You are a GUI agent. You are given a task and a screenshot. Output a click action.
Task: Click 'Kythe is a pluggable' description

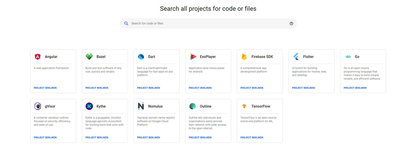click(105, 123)
